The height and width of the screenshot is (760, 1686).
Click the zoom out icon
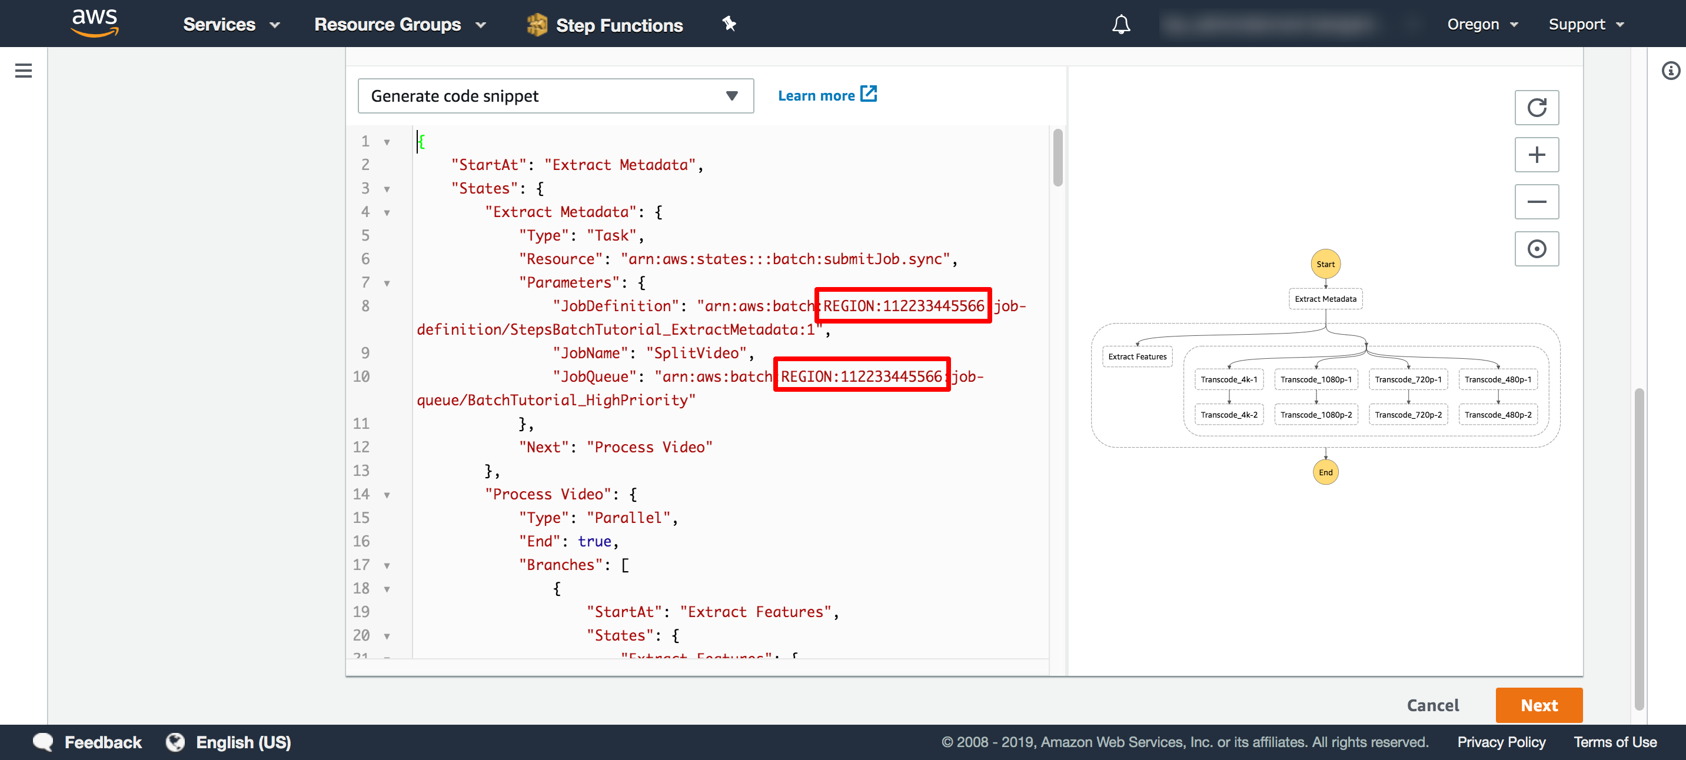[x=1538, y=201]
